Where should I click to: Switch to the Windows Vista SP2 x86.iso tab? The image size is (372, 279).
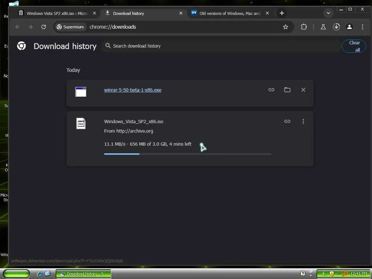pyautogui.click(x=57, y=13)
